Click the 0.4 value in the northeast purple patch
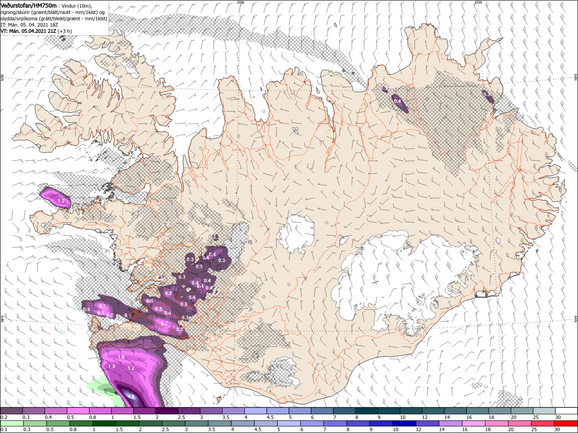 [397, 101]
